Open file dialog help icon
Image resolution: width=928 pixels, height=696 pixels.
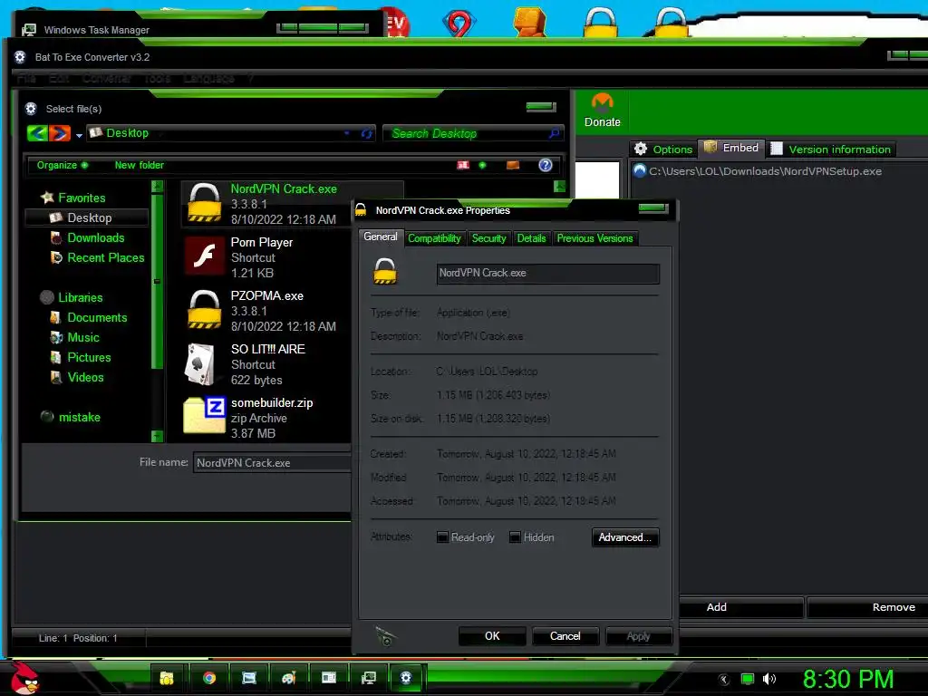[545, 165]
